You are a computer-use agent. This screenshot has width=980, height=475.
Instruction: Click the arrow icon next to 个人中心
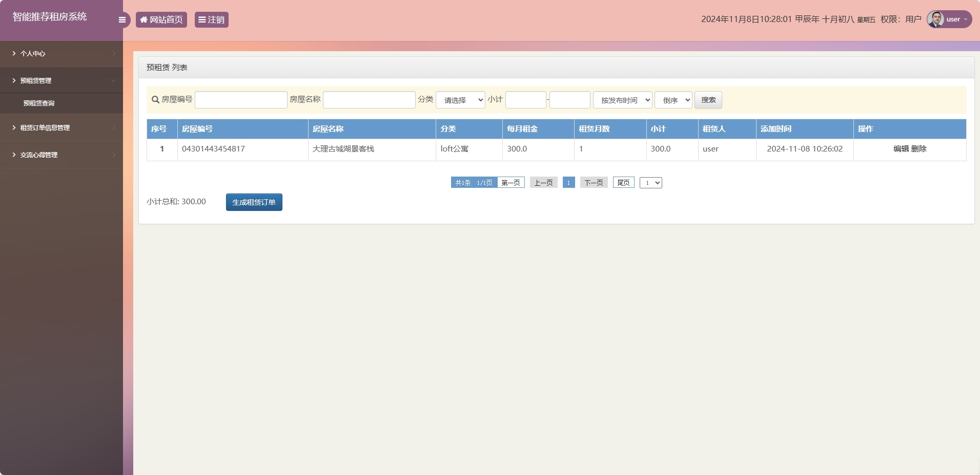113,53
